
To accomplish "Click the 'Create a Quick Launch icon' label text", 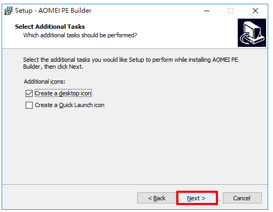I will (69, 105).
